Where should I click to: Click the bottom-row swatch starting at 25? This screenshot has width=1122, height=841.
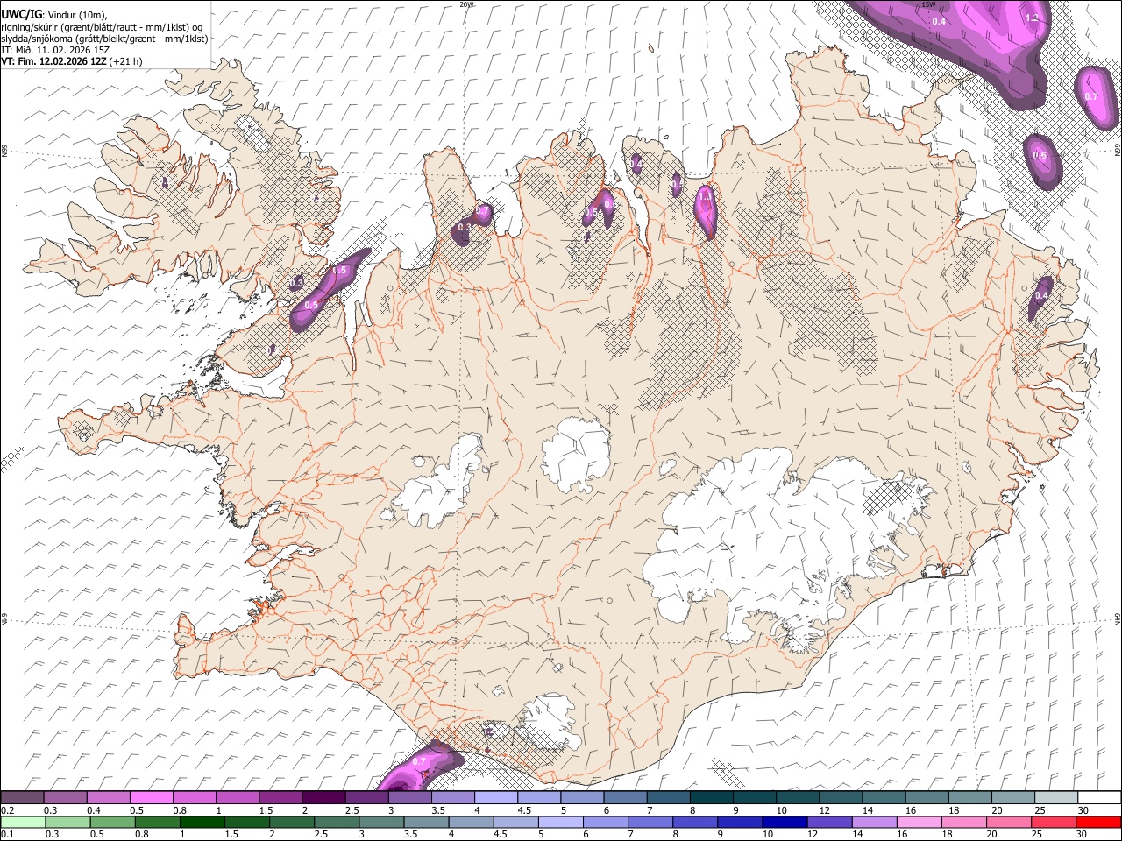[x=1054, y=822]
